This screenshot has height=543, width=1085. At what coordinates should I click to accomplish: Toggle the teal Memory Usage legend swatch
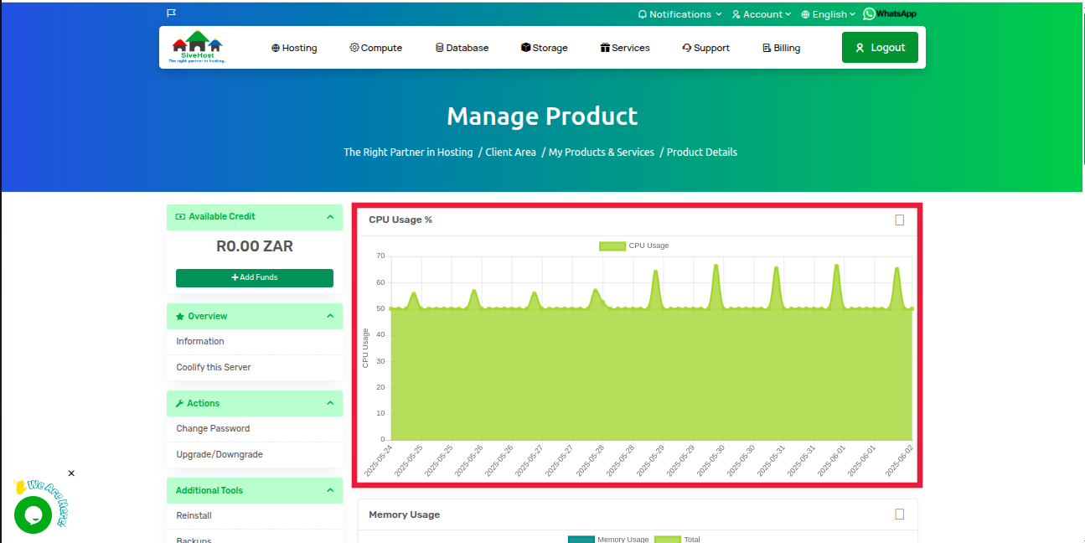click(x=581, y=540)
